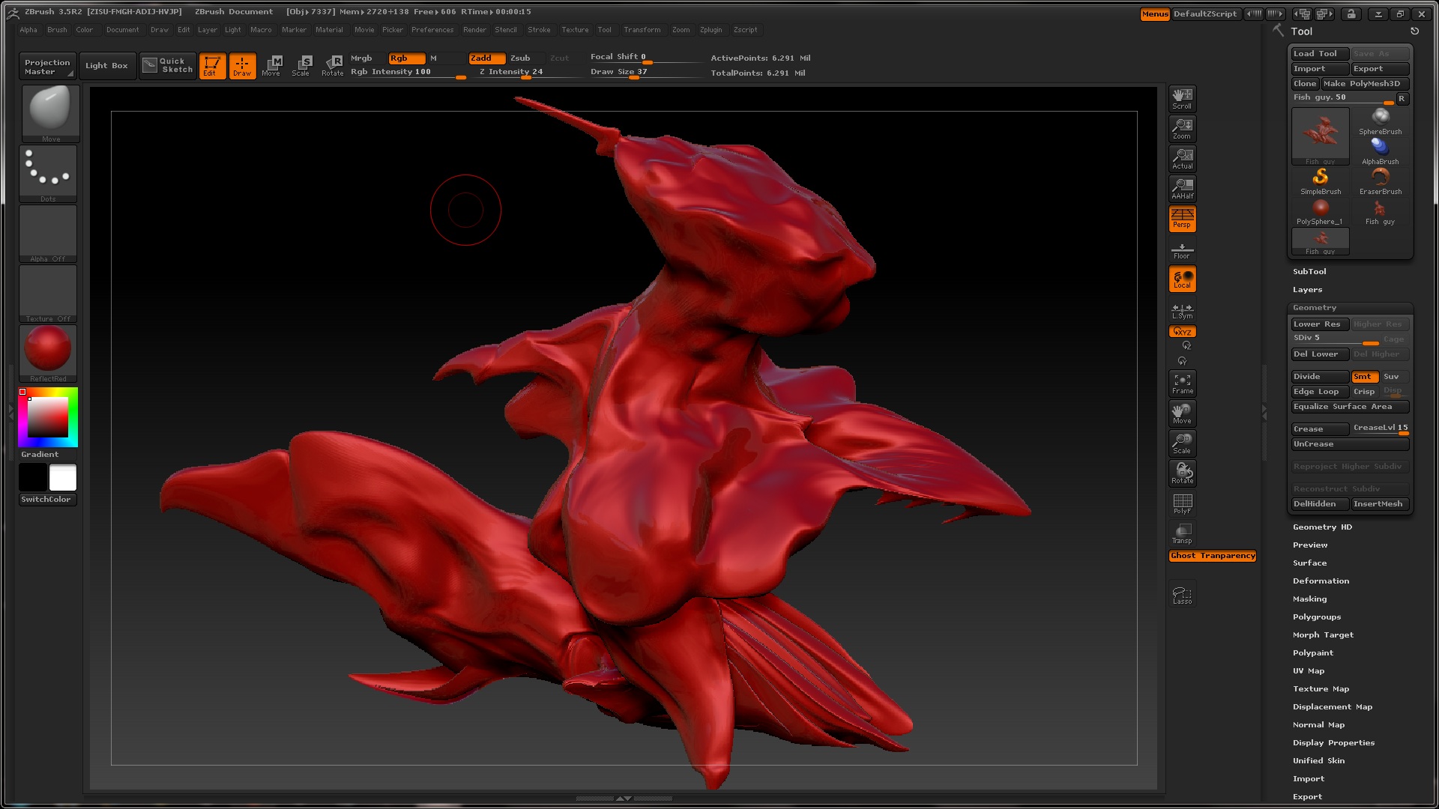Click the Lasso selection icon
Screen dimensions: 1439x809
1182,595
